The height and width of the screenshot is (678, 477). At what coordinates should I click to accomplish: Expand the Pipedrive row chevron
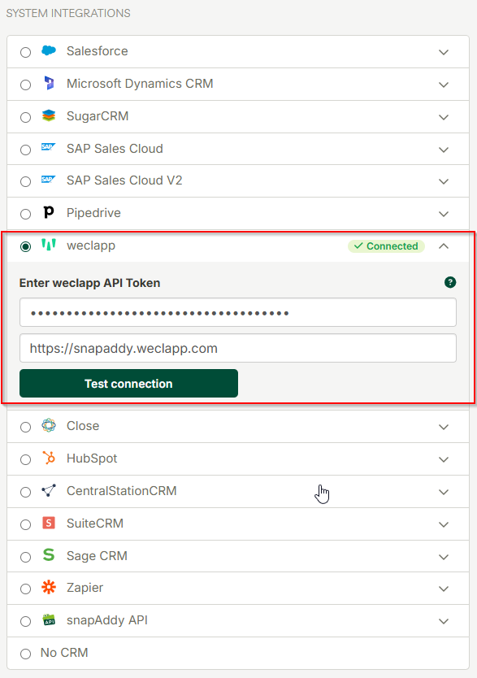[444, 214]
